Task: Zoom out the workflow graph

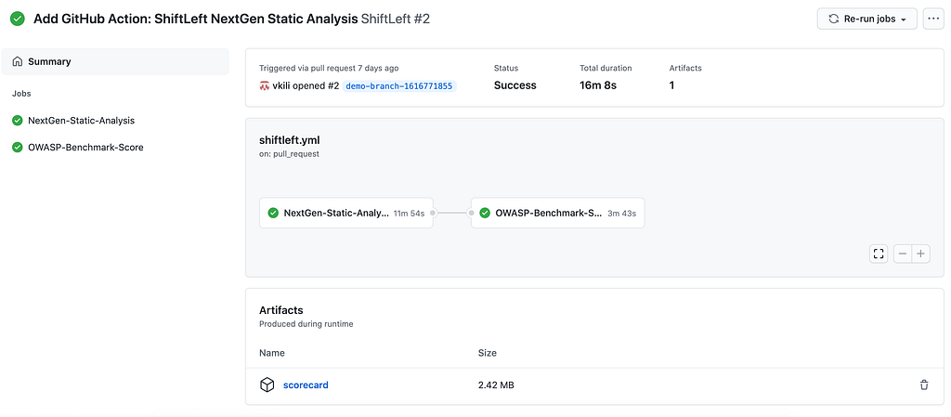Action: pos(903,254)
